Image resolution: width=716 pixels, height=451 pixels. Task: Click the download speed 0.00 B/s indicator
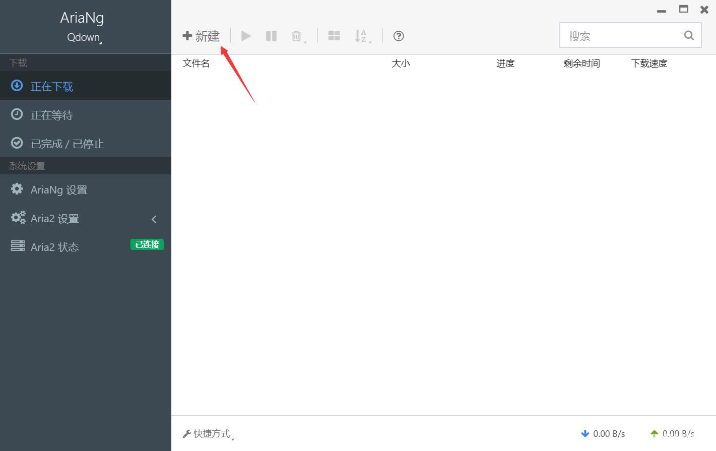(603, 434)
